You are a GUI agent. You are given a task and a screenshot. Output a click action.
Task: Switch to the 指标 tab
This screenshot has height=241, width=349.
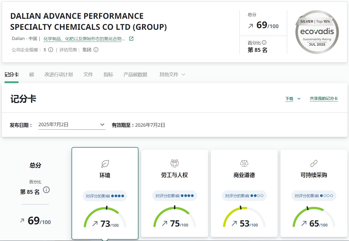(108, 75)
